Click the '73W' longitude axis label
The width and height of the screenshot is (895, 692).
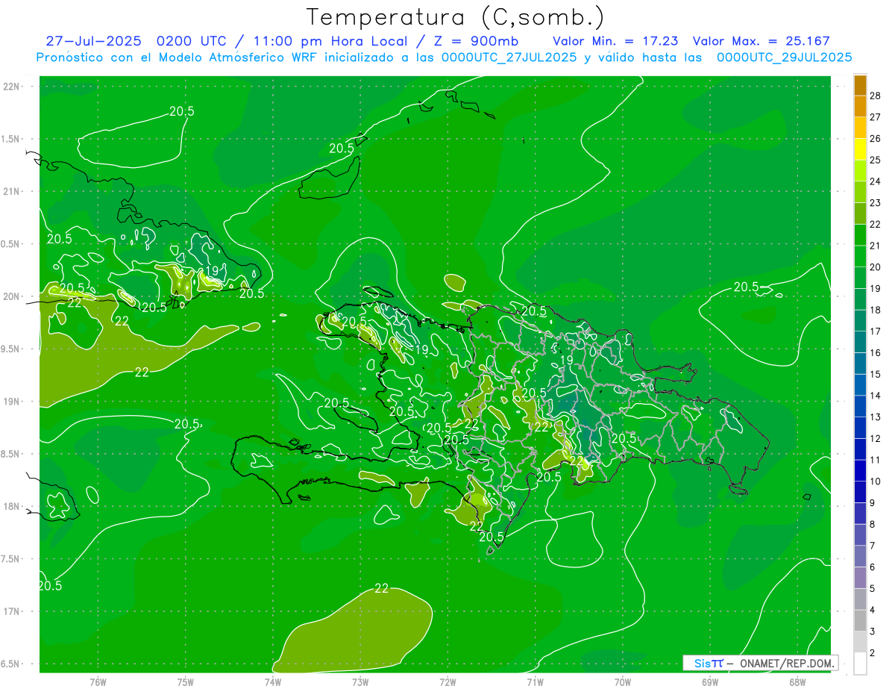[360, 682]
